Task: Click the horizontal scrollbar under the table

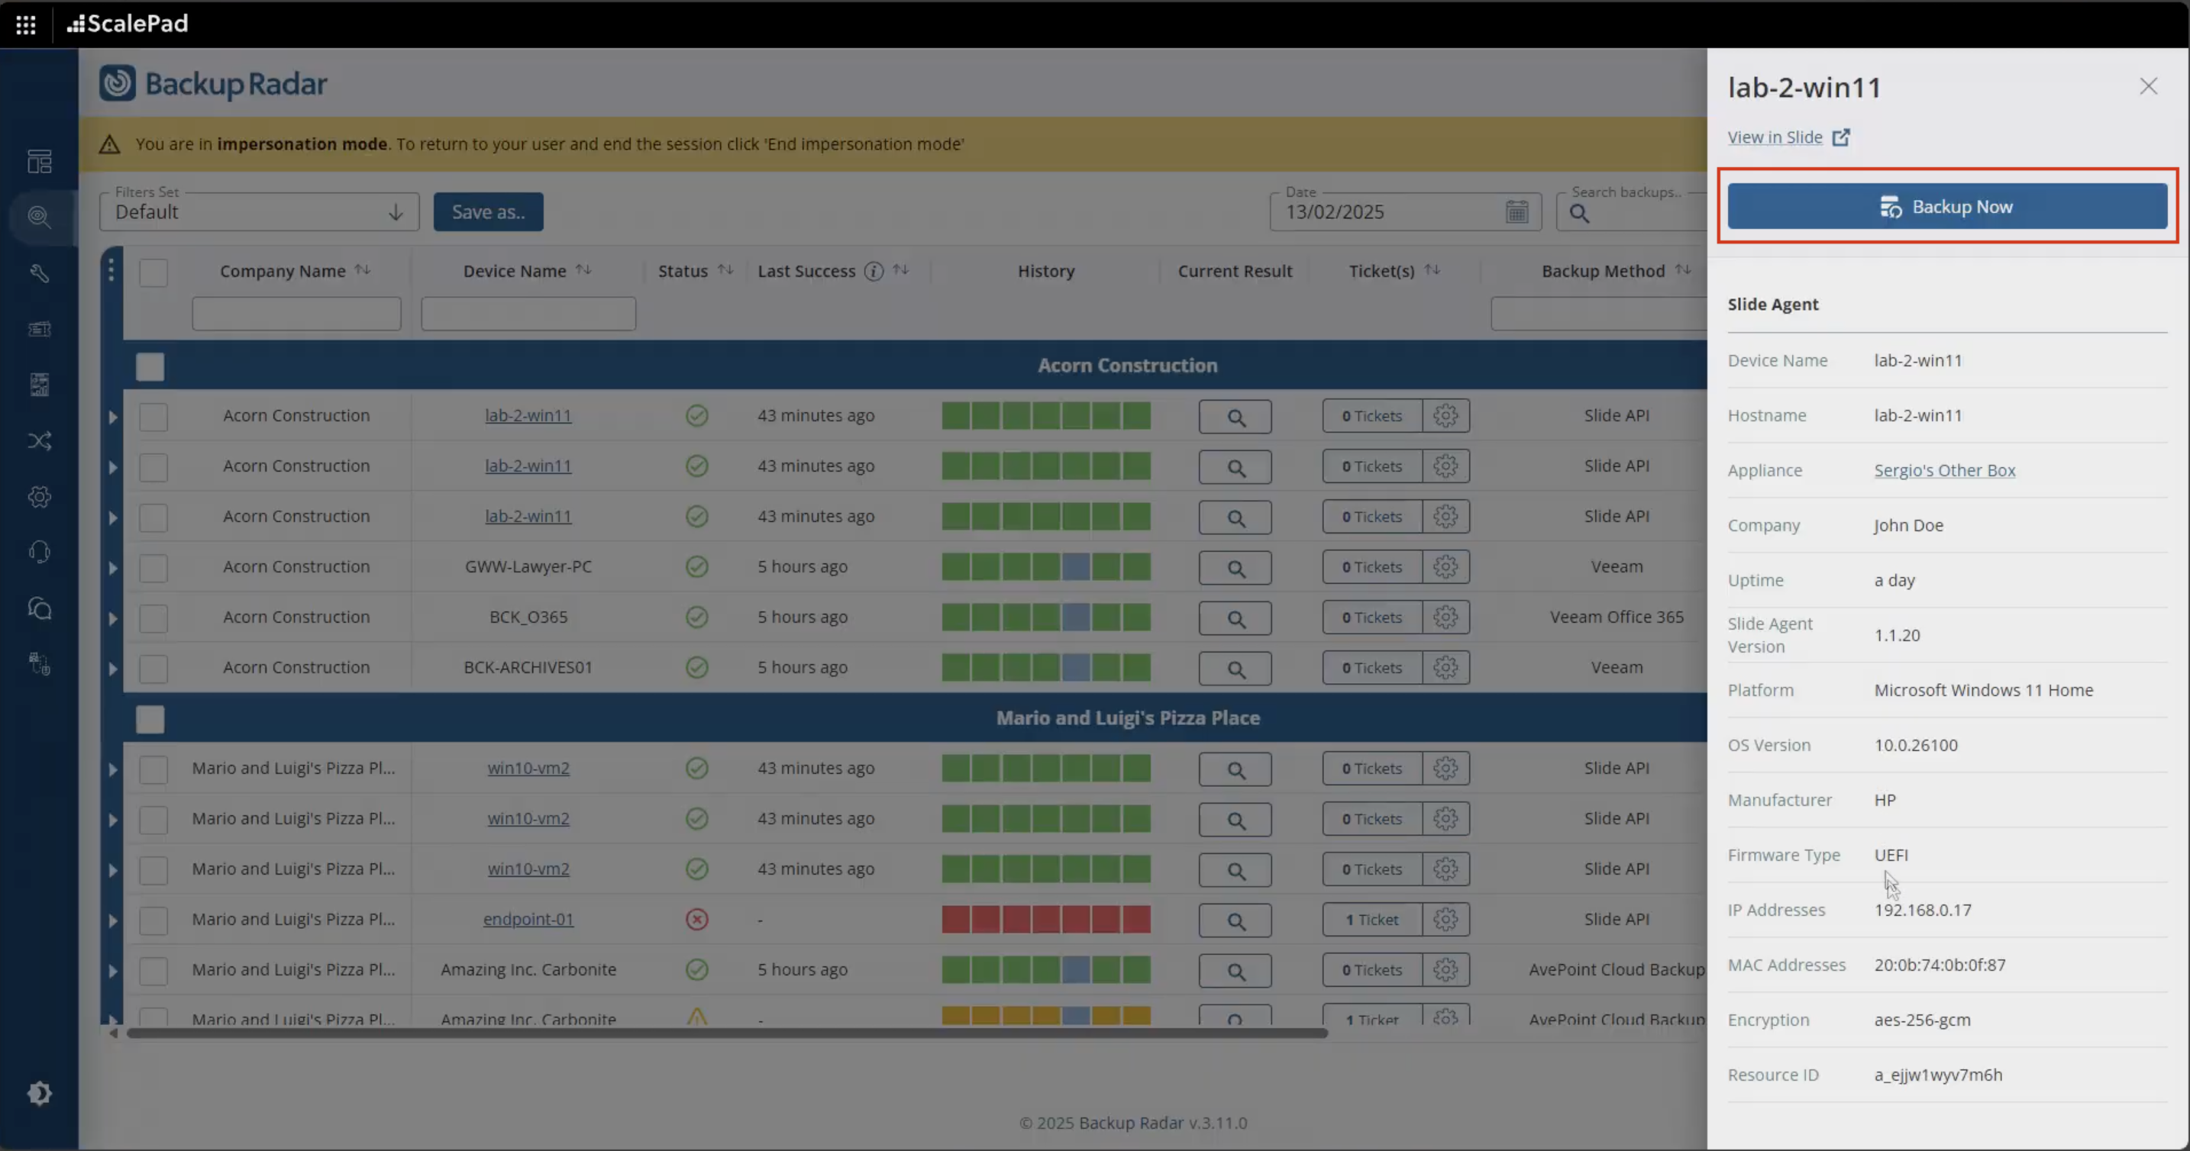Action: pos(727,1033)
